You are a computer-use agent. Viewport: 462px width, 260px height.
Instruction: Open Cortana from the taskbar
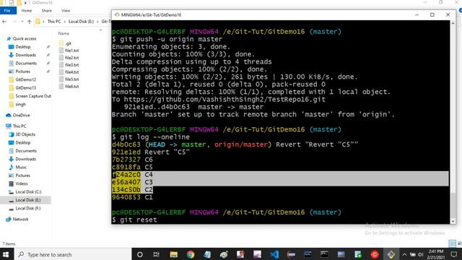pos(140,254)
